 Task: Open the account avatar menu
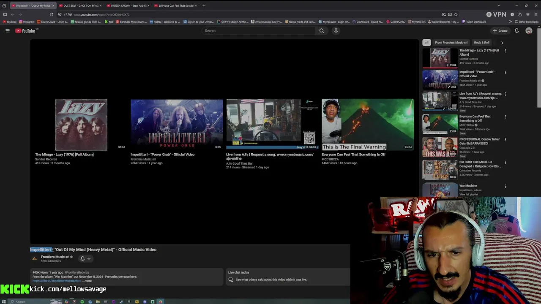click(529, 31)
